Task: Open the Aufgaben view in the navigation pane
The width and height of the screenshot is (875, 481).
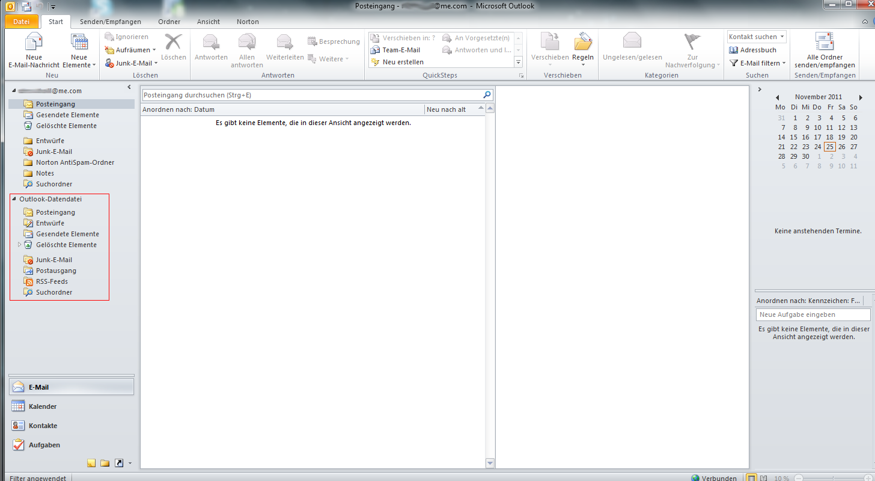Action: (72, 445)
